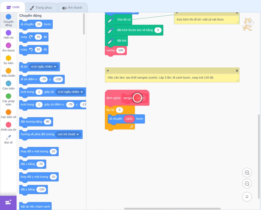Click the workspace vertical scrollbar

(x=259, y=157)
